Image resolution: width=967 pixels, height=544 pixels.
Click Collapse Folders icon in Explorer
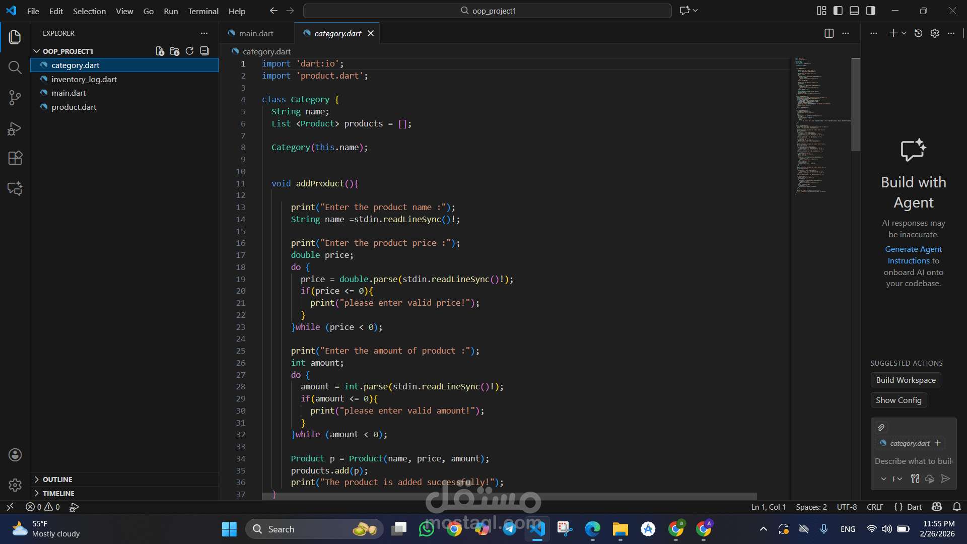coord(204,51)
